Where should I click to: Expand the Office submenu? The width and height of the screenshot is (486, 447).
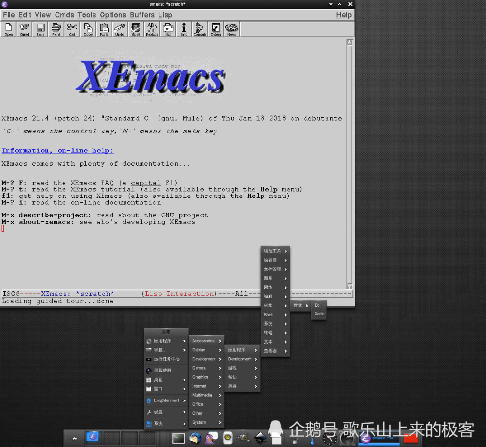pos(206,404)
